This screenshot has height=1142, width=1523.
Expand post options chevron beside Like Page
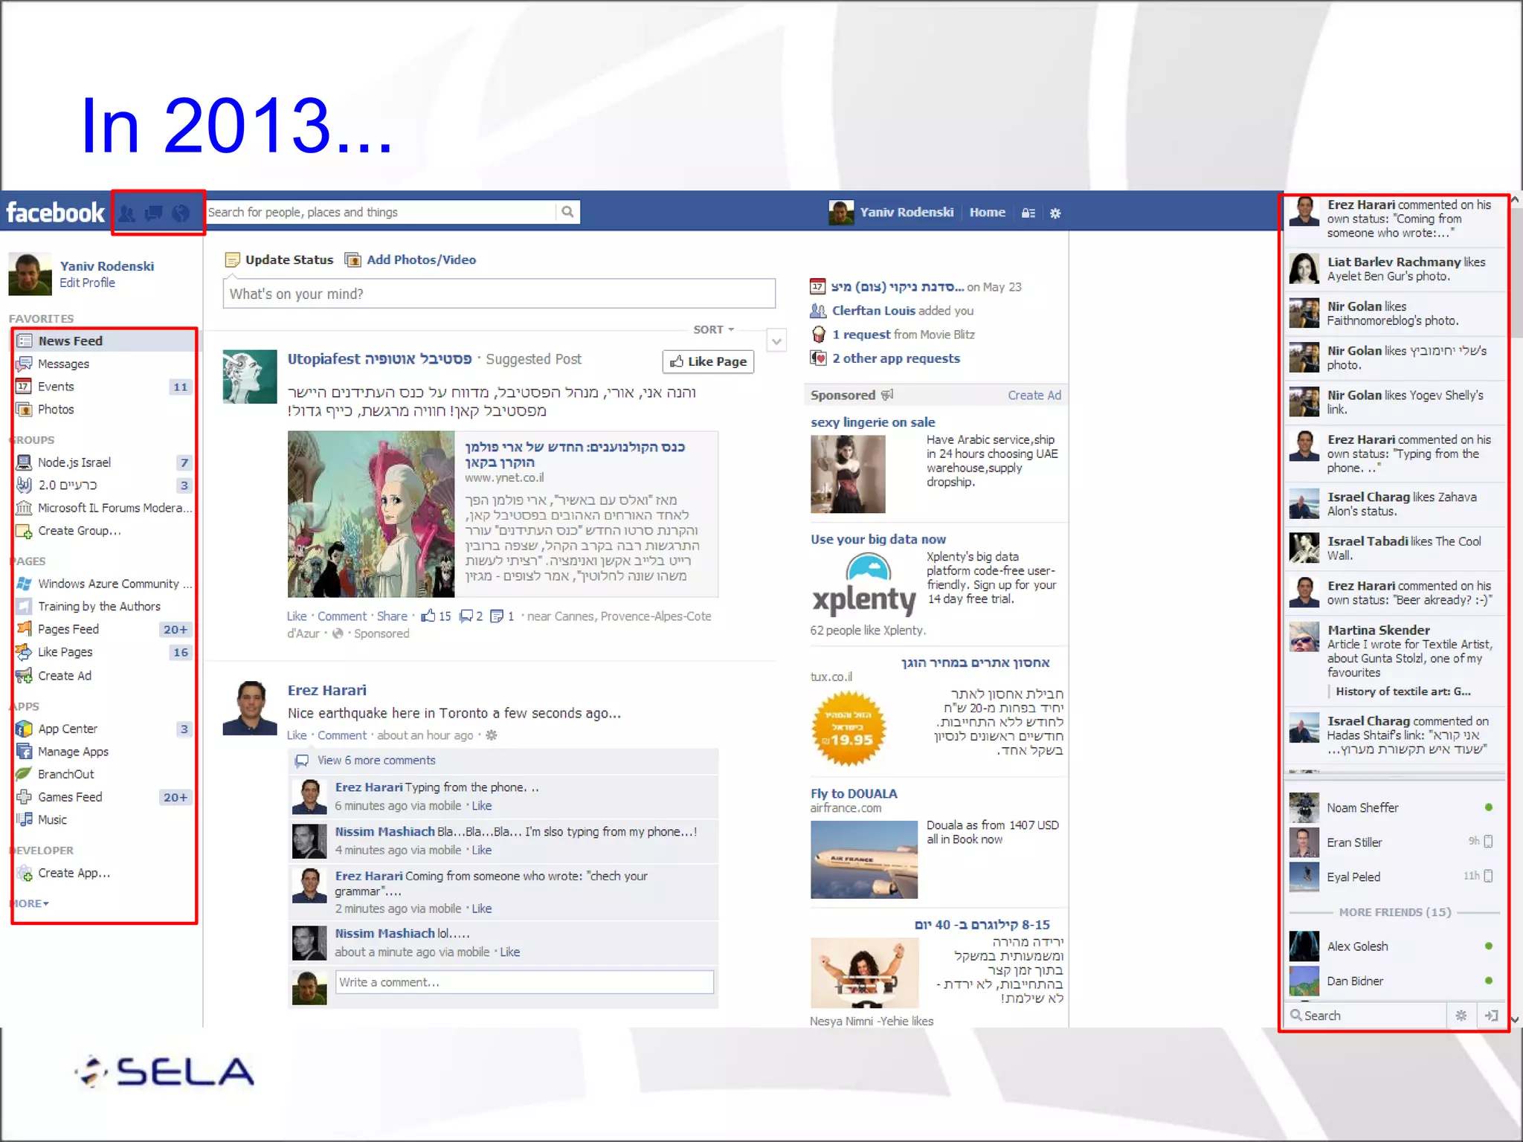point(776,341)
